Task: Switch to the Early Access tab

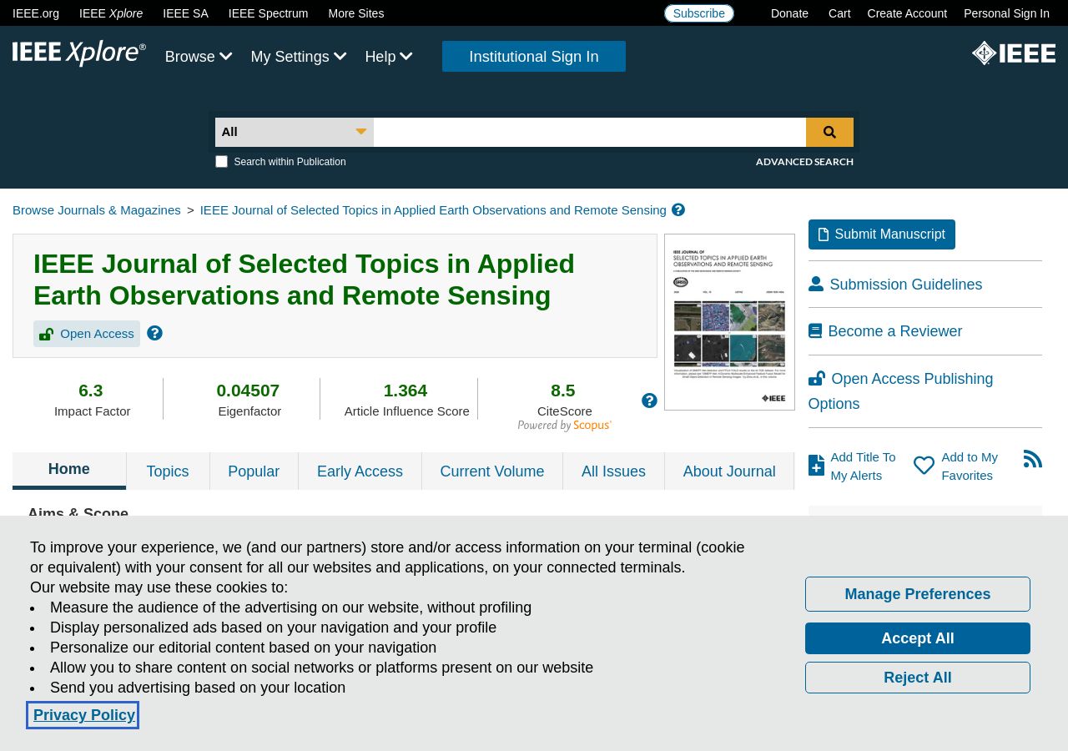Action: [360, 471]
